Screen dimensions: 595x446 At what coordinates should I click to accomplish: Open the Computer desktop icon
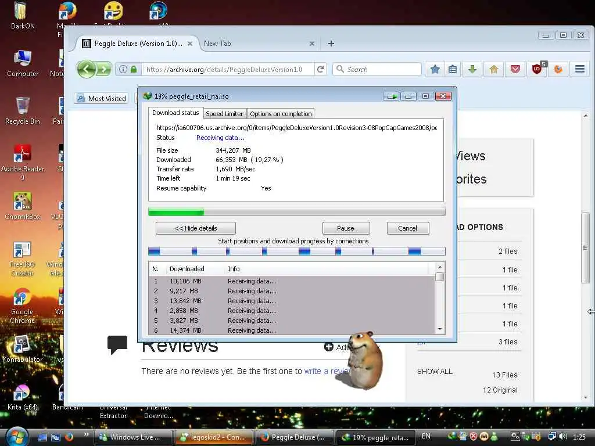pyautogui.click(x=23, y=63)
